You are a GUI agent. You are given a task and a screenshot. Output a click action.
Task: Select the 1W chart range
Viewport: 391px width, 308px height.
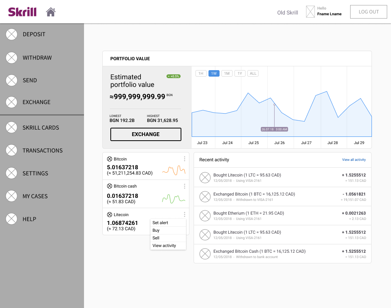(x=214, y=74)
